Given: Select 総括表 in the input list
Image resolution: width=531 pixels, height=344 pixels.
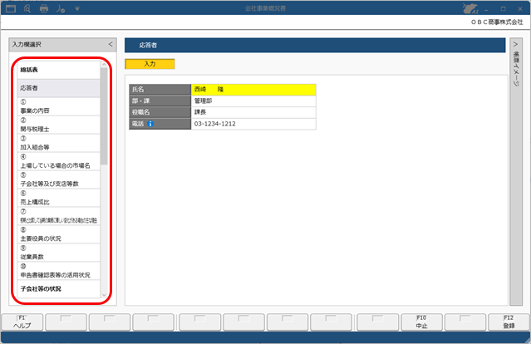Looking at the screenshot, I should point(59,70).
